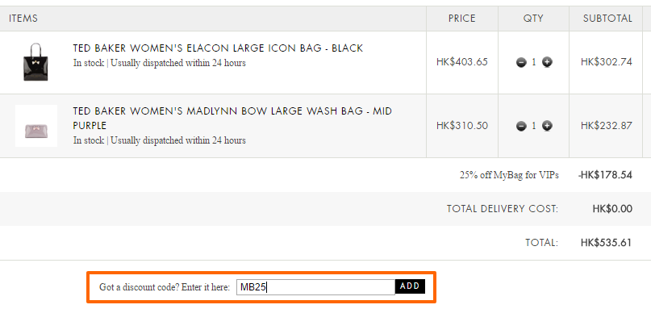Select the Total Delivery Cost label
Viewport: 651px width, 309px height.
click(503, 209)
